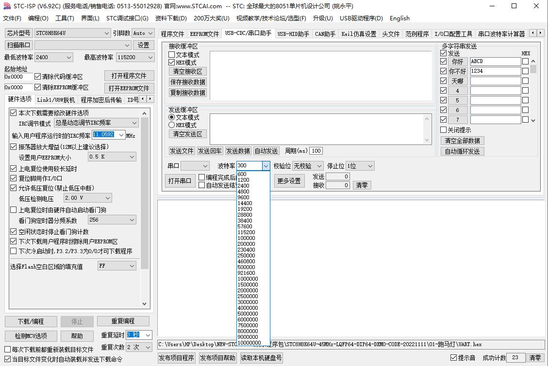Switch to CAN助手 tab

coord(325,34)
